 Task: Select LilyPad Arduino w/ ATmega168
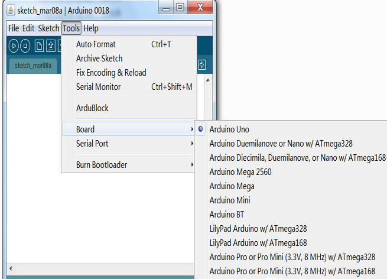pos(291,243)
